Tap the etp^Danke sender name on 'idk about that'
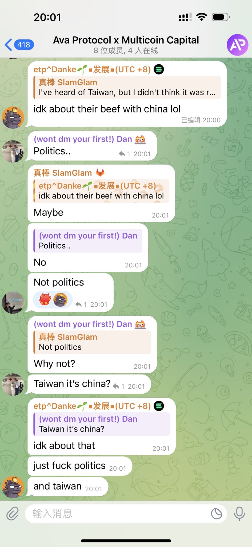252x547 pixels. click(x=92, y=406)
